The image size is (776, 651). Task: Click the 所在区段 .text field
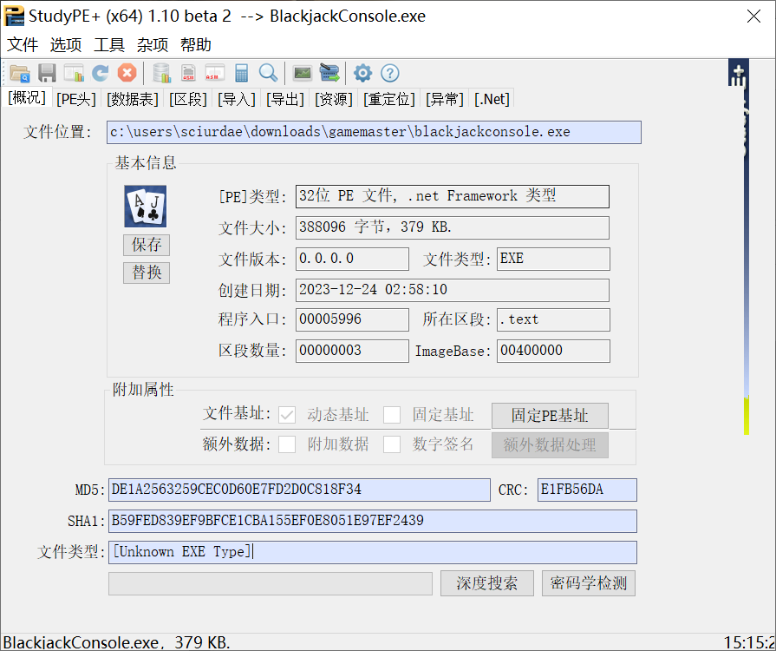tap(553, 319)
